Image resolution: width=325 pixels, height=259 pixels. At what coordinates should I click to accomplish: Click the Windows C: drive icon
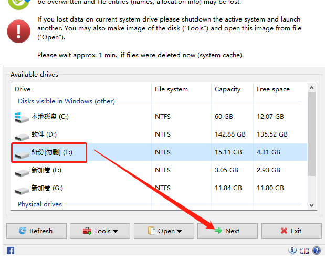pos(22,117)
